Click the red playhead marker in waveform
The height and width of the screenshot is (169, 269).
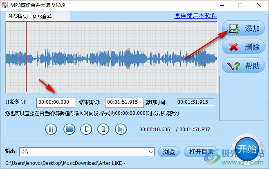(27, 57)
